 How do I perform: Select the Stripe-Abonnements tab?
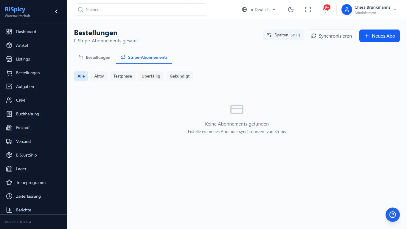[144, 57]
